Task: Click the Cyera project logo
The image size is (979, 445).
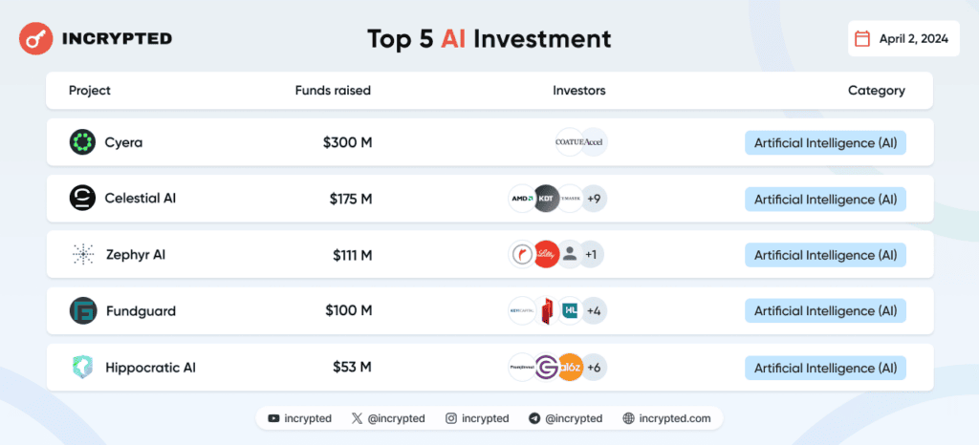Action: coord(82,142)
